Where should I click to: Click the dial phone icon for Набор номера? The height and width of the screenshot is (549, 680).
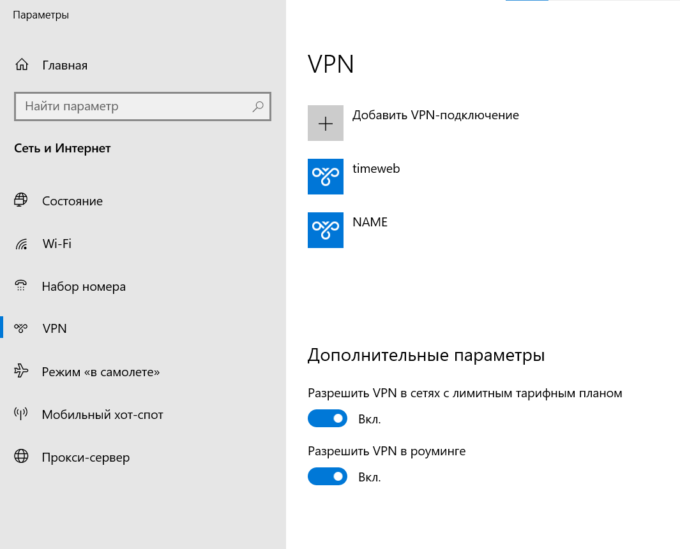pos(21,285)
